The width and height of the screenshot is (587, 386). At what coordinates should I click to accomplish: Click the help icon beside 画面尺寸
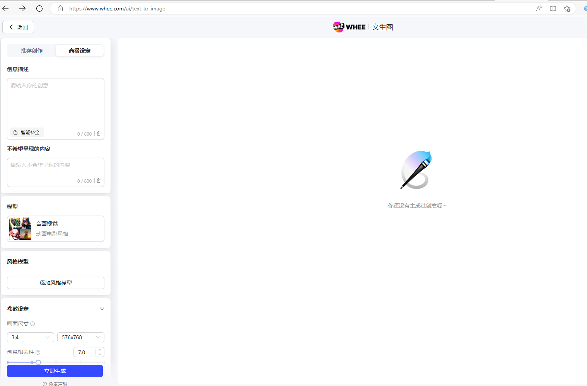coord(32,324)
